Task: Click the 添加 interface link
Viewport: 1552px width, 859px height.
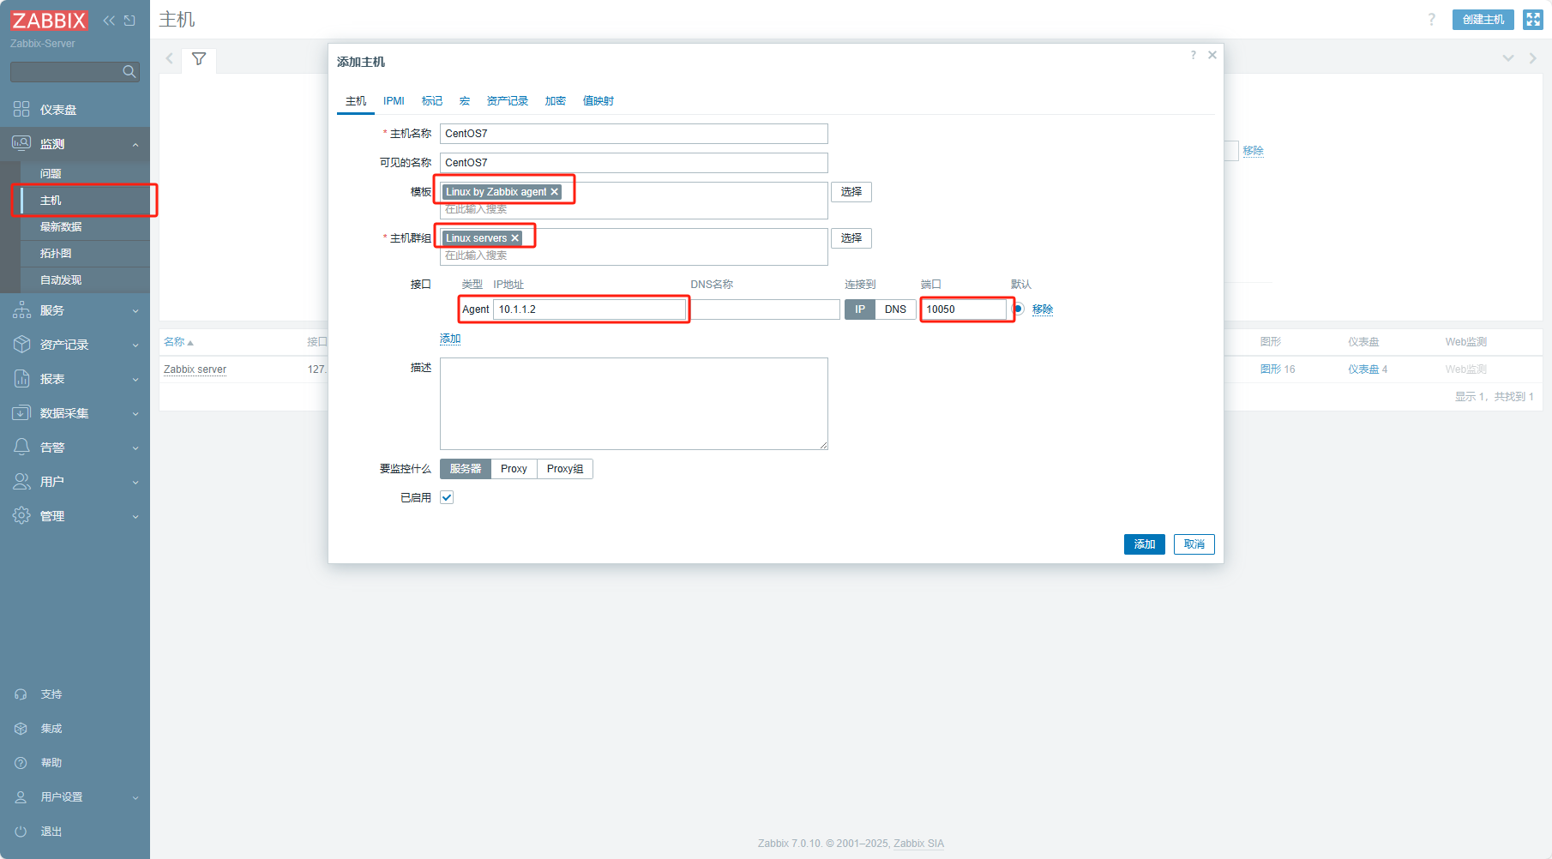Action: click(450, 339)
